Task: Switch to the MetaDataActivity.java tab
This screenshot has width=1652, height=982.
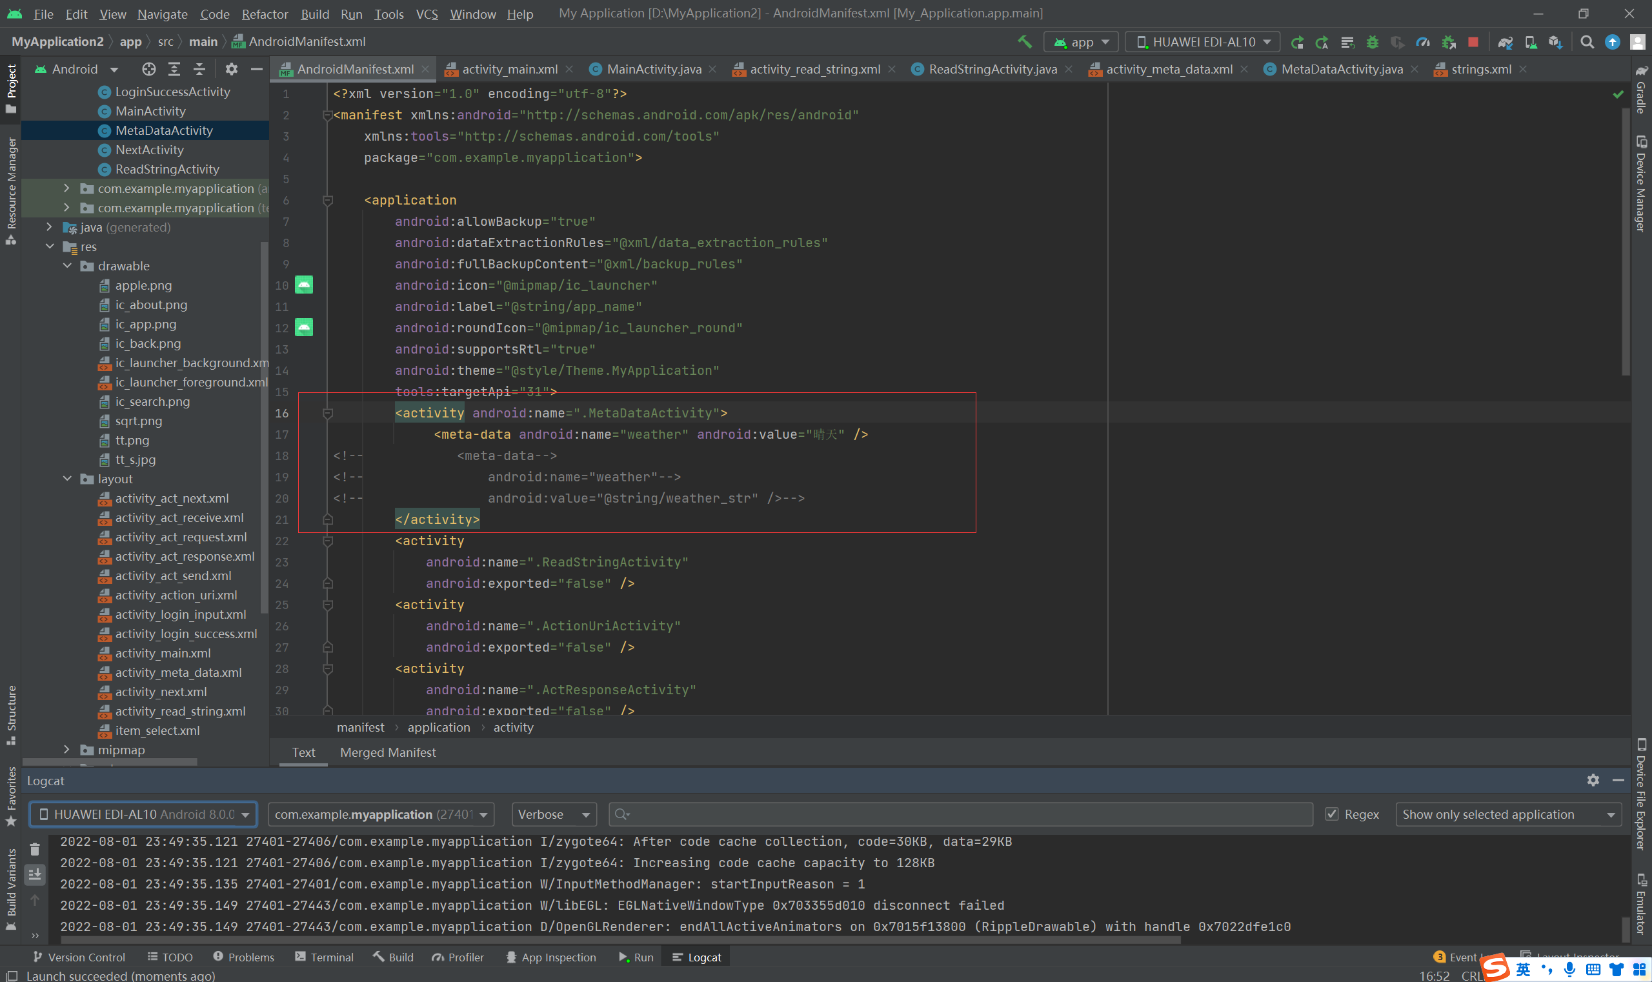Action: pyautogui.click(x=1341, y=69)
